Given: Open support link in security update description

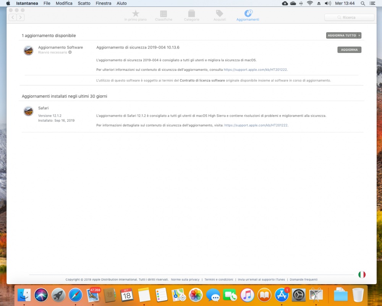Looking at the screenshot, I should 255,70.
